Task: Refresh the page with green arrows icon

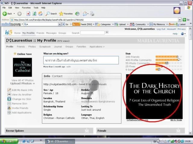Action: [x=34, y=13]
